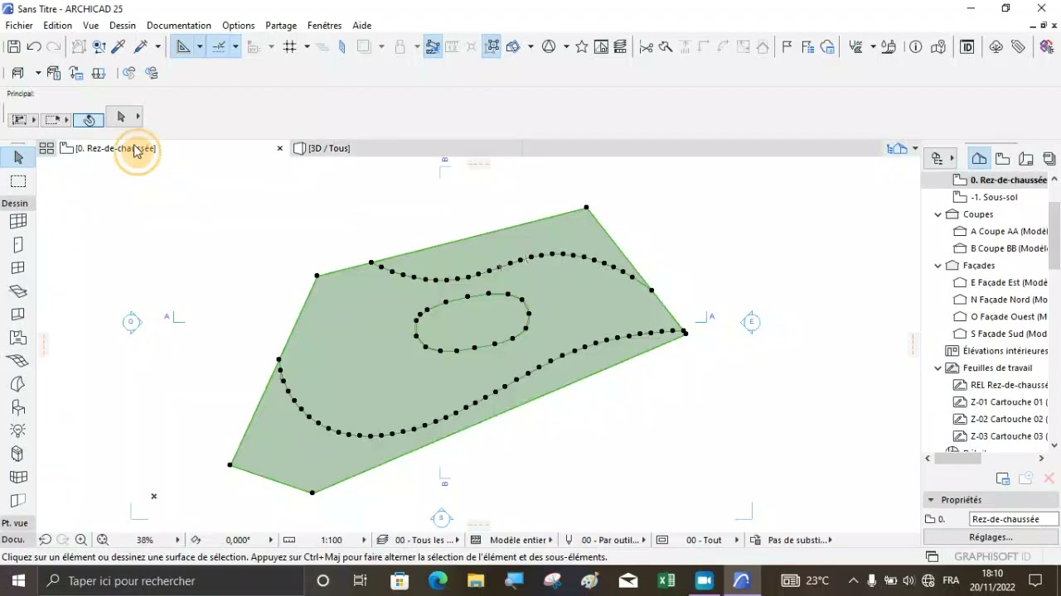Select the Arrow selection tool in toolbox
Viewport: 1061px width, 596px height.
tap(18, 157)
